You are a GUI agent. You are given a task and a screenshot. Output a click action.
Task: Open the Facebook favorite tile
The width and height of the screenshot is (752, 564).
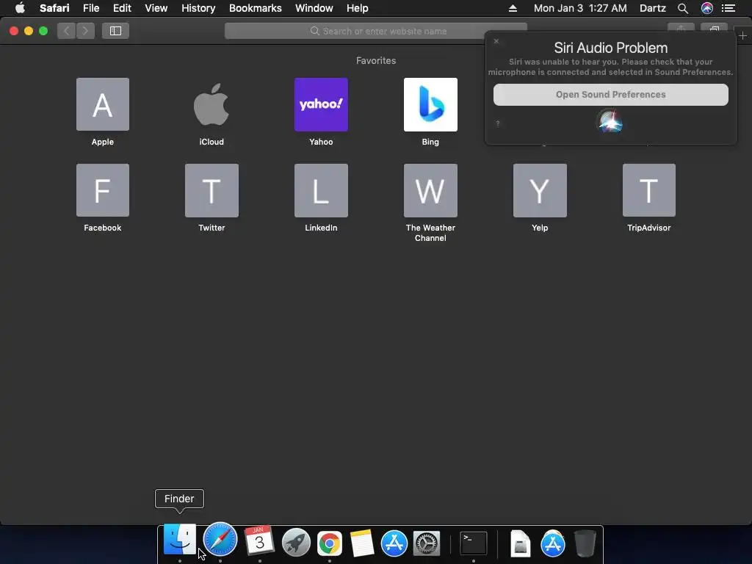103,190
